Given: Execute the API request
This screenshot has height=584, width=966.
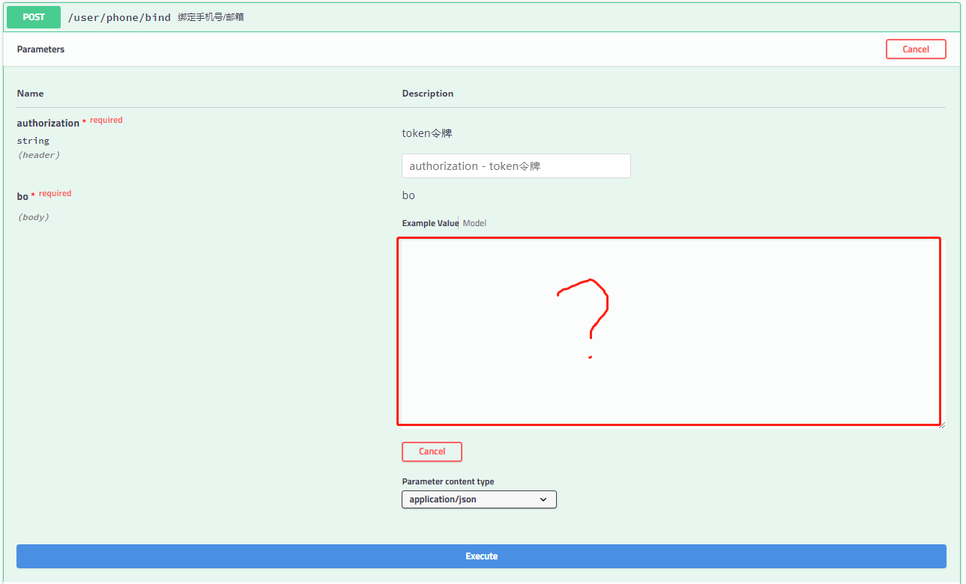Looking at the screenshot, I should pyautogui.click(x=481, y=556).
